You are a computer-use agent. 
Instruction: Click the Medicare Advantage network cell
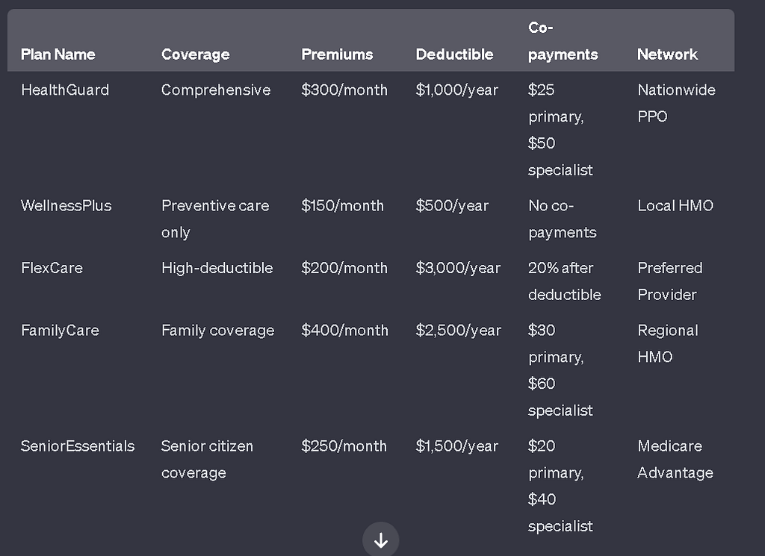[675, 459]
